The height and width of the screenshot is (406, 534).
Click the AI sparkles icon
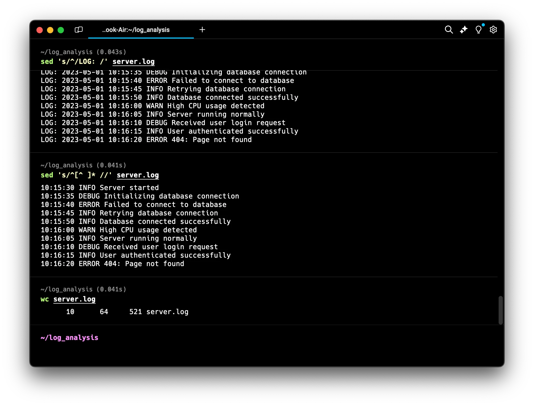click(x=463, y=30)
